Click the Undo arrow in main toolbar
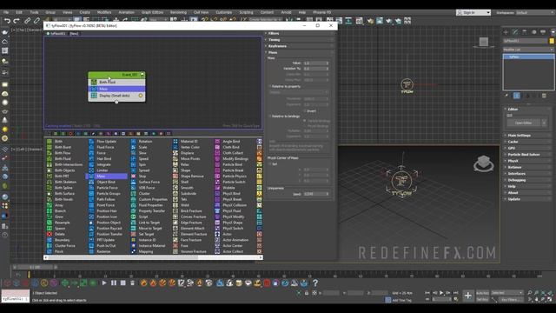Viewport: 556px width, 313px height. pyautogui.click(x=7, y=21)
